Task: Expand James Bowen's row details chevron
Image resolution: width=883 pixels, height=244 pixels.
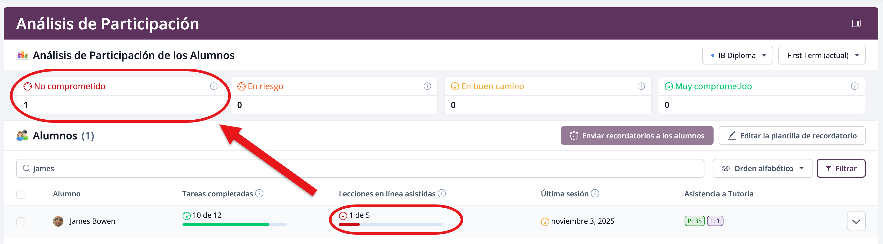Action: point(856,221)
